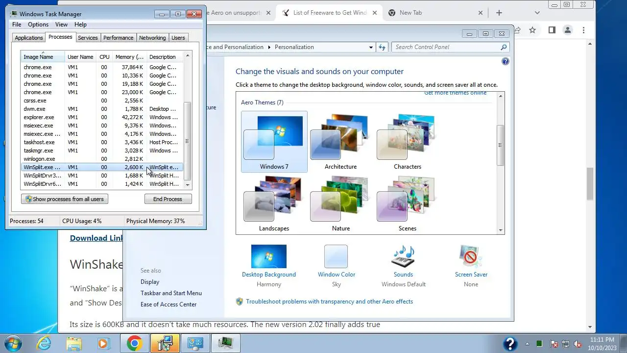Open the Taskbar and Start Menu link
627x353 pixels.
click(171, 293)
